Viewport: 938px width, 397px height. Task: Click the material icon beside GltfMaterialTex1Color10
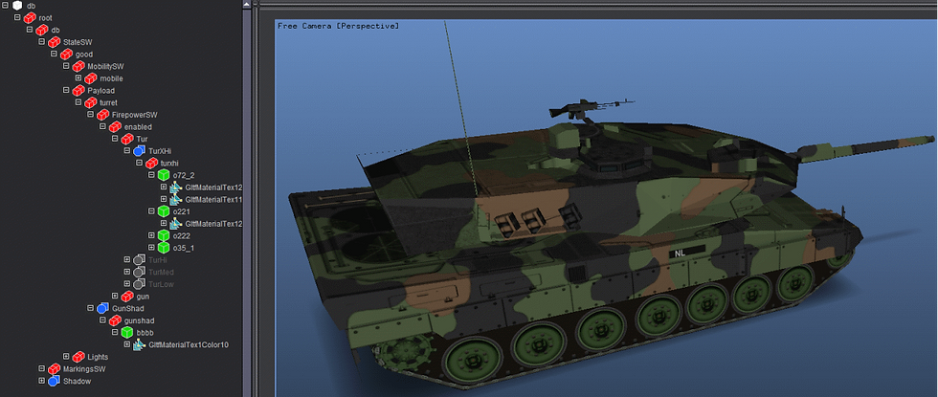click(x=139, y=344)
